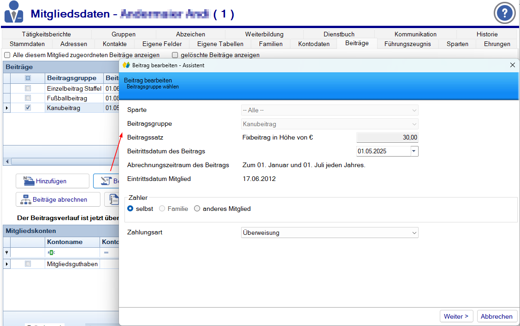
Task: Enable gelöschte Beiträge anzeigen
Action: click(174, 55)
